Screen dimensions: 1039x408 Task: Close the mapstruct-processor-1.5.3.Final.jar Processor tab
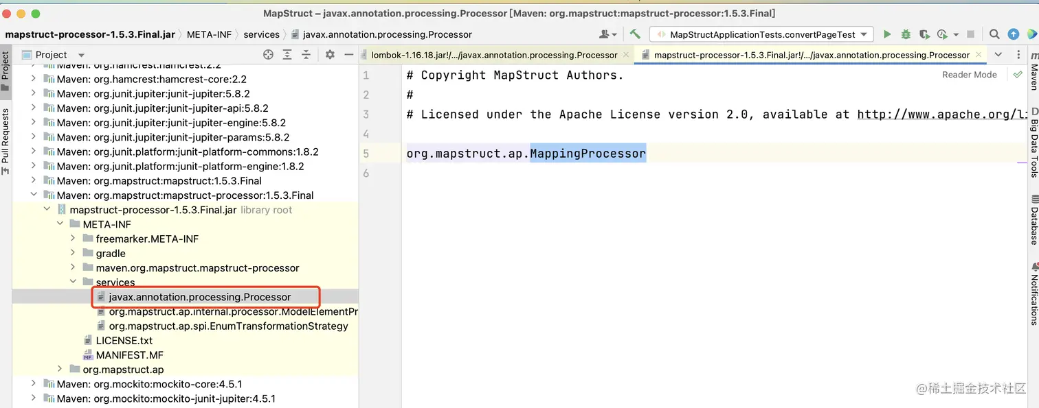977,55
